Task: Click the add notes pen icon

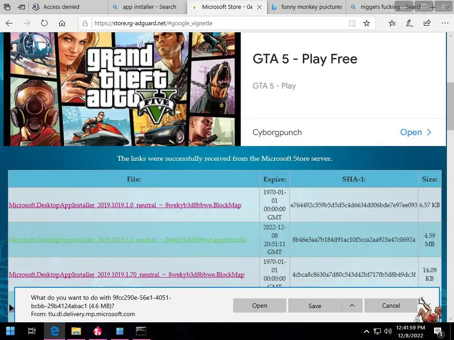Action: click(409, 23)
